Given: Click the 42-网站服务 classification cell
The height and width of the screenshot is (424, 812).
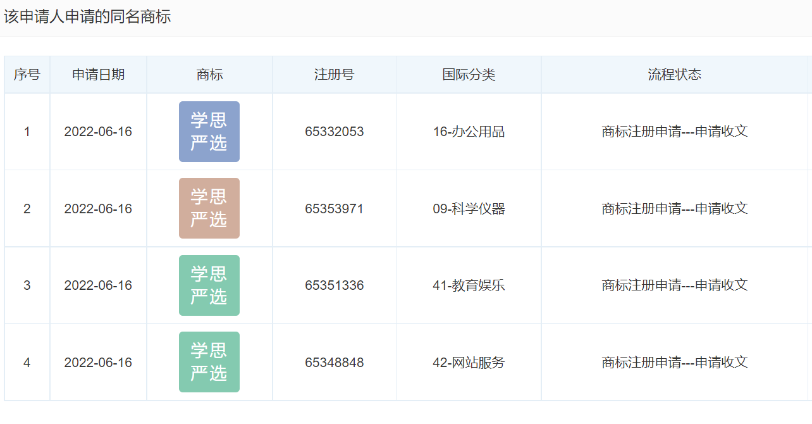Looking at the screenshot, I should 469,363.
